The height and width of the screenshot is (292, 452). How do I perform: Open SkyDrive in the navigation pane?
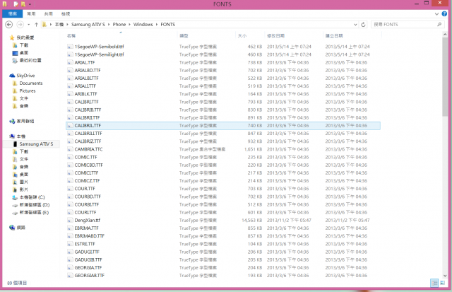pos(25,76)
